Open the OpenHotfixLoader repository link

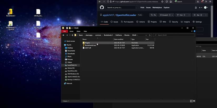click(x=126, y=15)
